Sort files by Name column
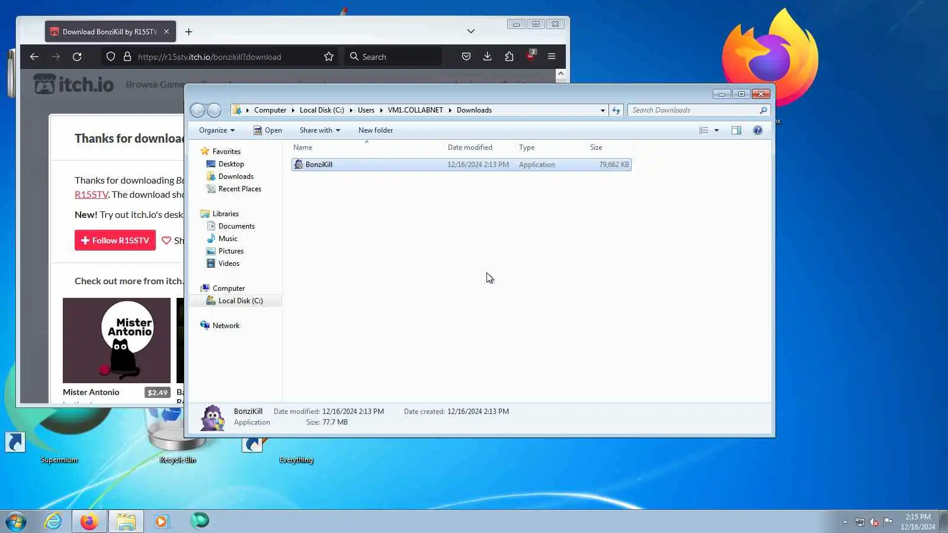This screenshot has height=533, width=948. [367, 147]
